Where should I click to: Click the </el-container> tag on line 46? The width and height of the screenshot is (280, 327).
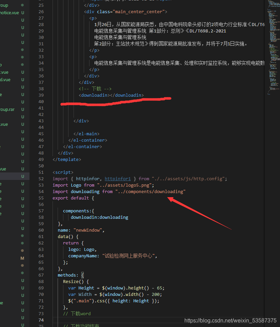pos(87,140)
